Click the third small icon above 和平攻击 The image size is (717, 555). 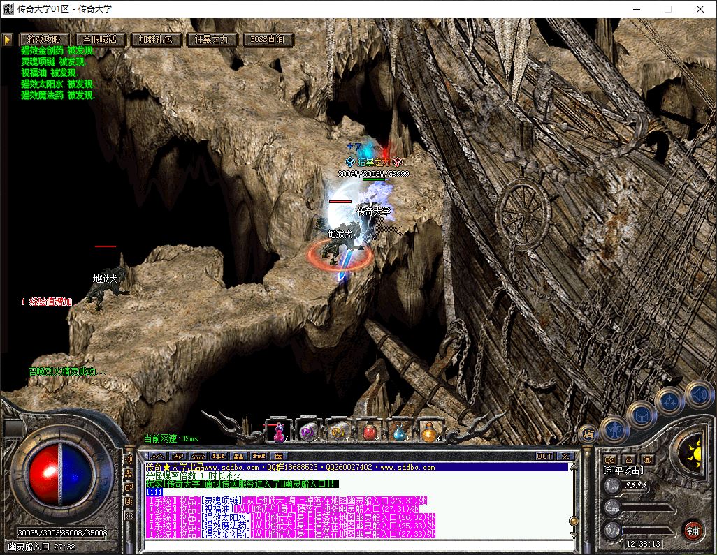(x=647, y=459)
